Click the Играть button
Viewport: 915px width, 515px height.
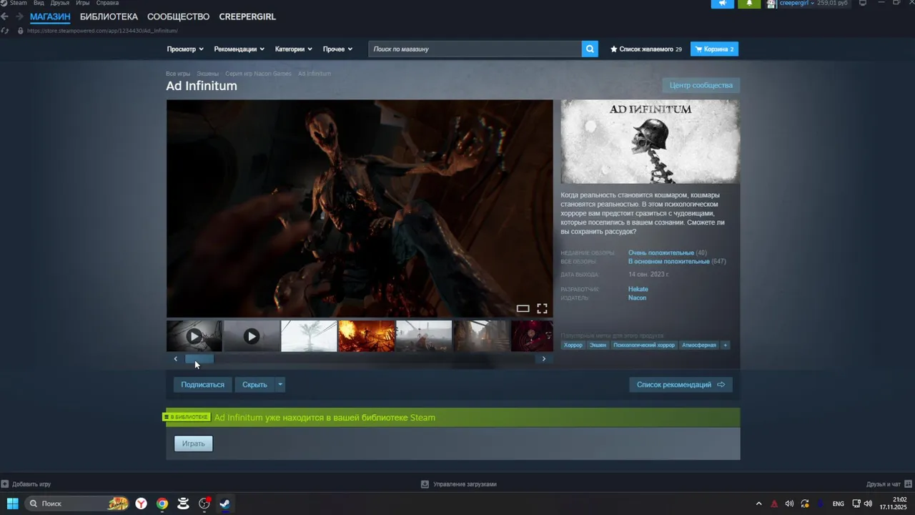click(x=193, y=443)
